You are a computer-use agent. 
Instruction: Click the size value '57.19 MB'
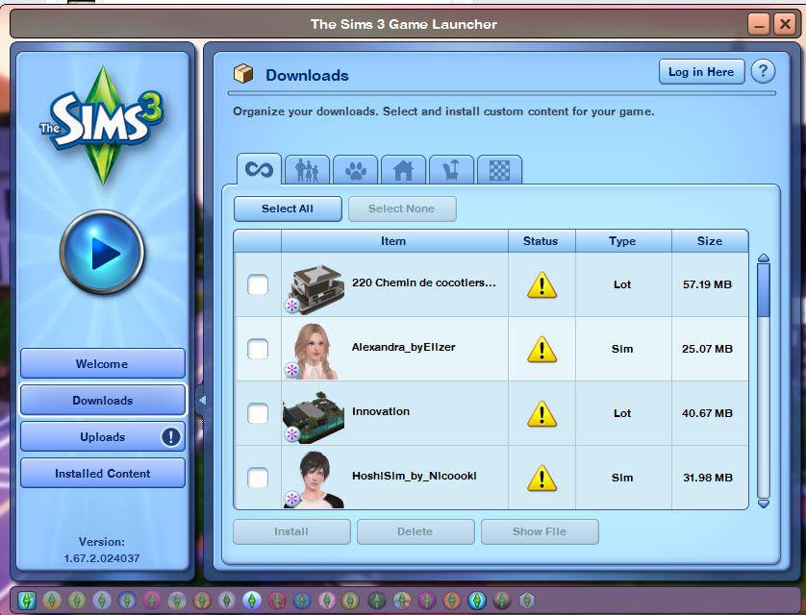(x=707, y=284)
